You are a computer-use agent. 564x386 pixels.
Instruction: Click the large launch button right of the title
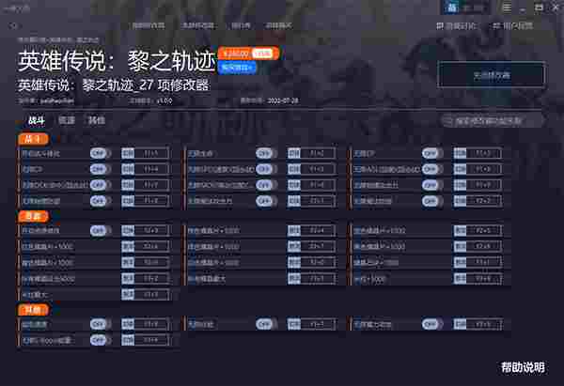[492, 75]
